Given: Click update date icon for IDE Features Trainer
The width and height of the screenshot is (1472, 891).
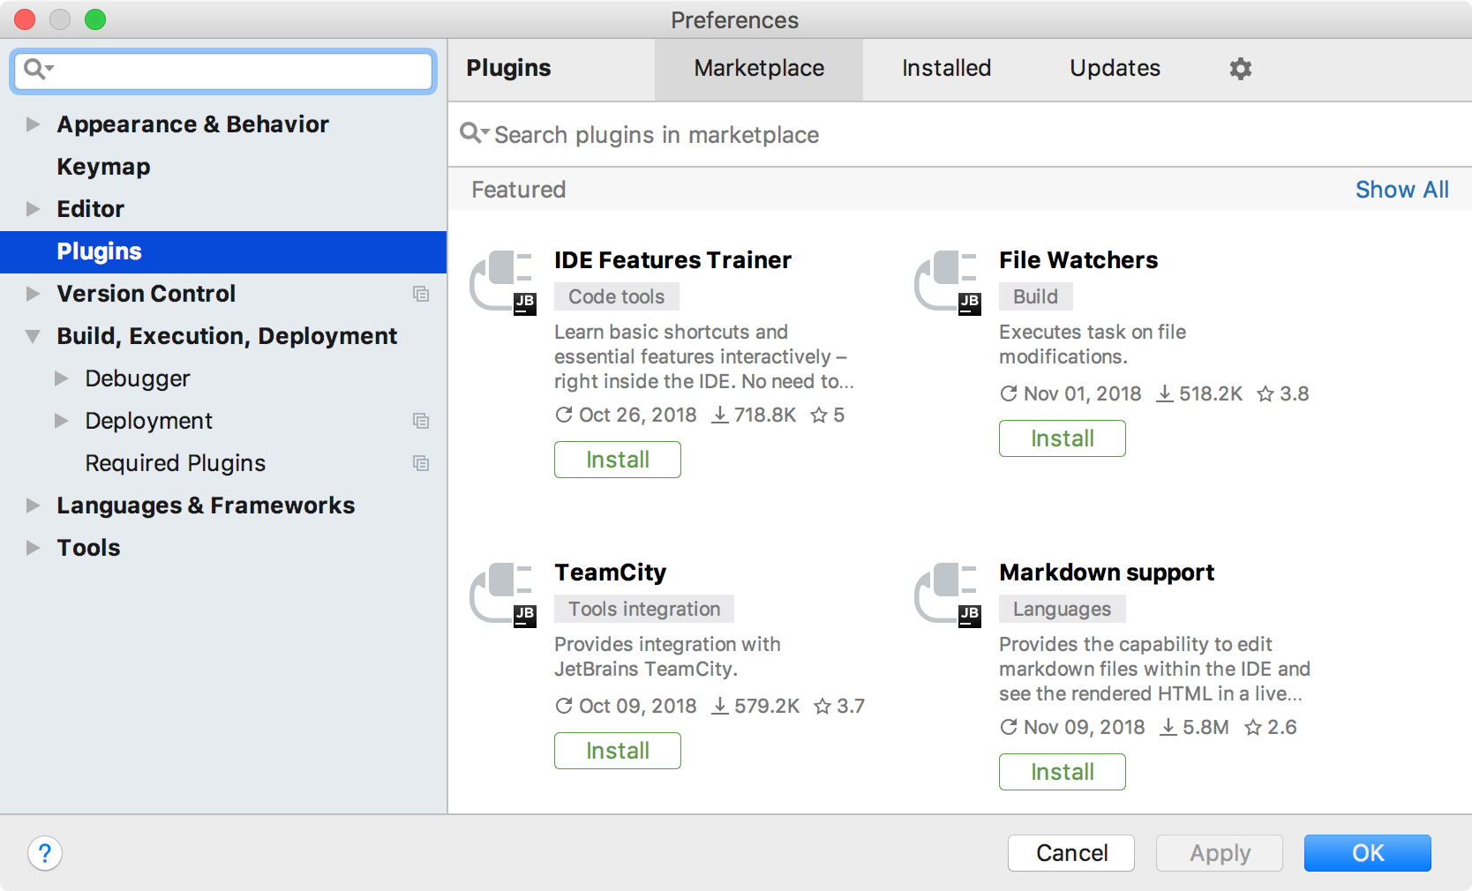Looking at the screenshot, I should pos(564,415).
